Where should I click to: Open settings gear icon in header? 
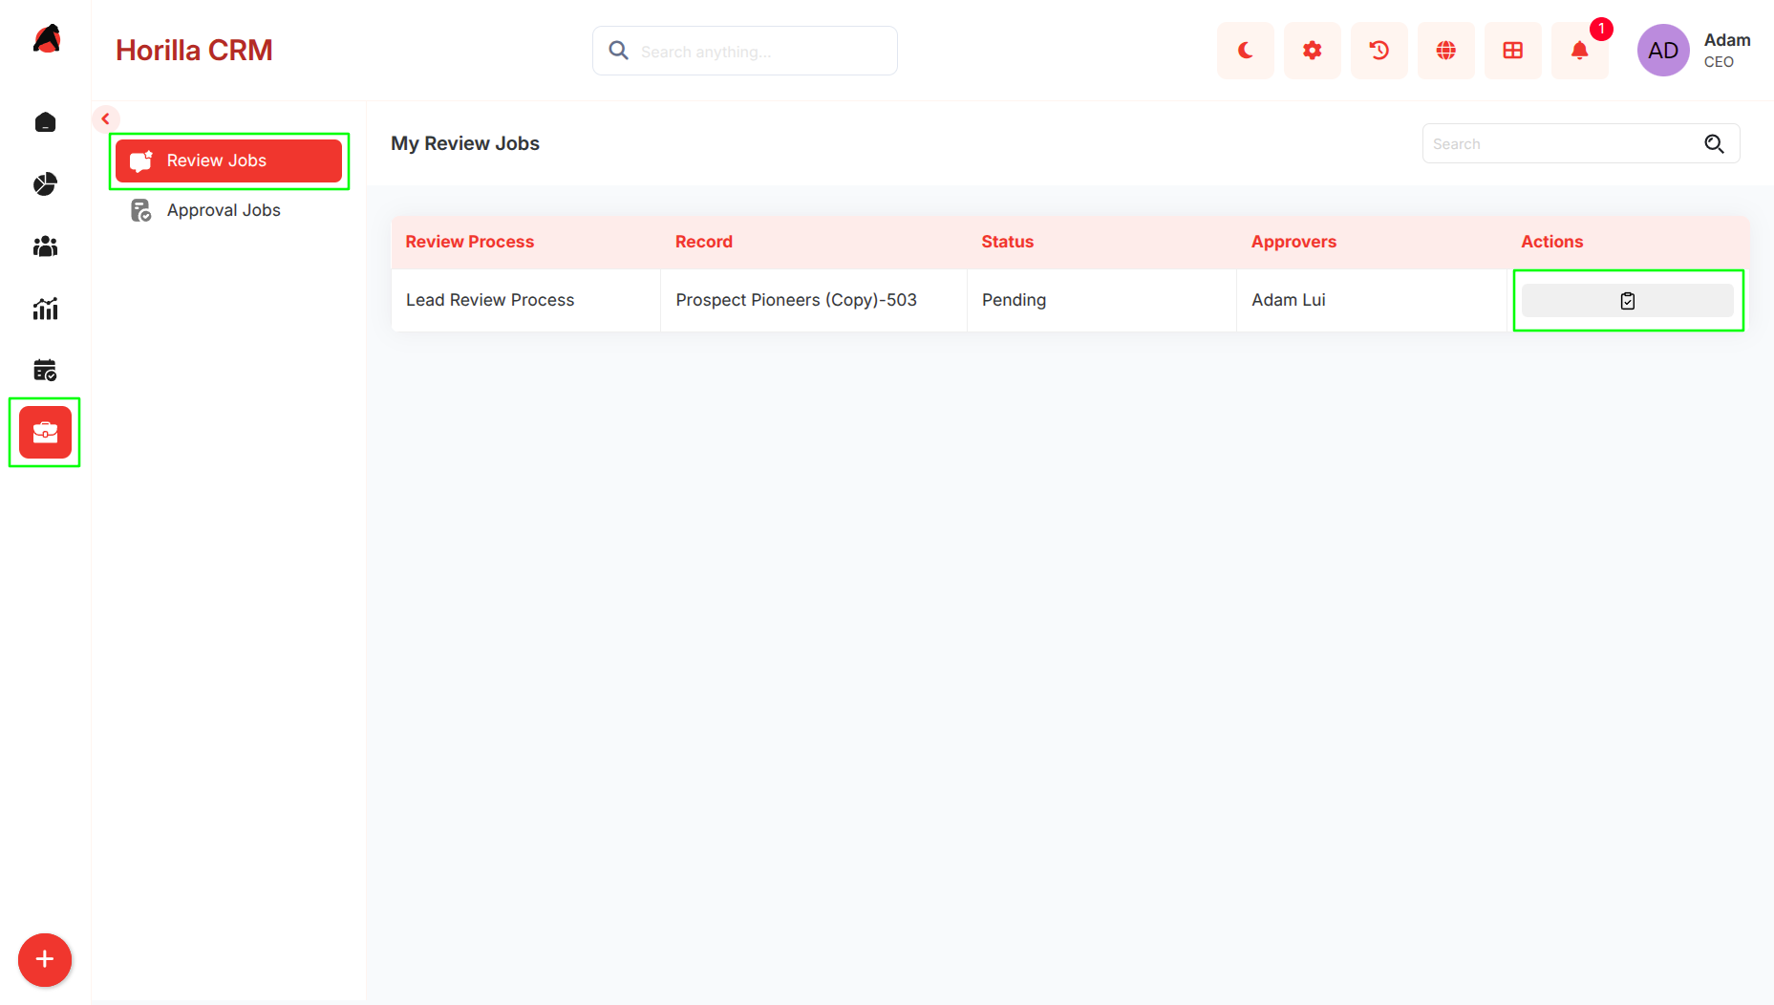pos(1312,51)
